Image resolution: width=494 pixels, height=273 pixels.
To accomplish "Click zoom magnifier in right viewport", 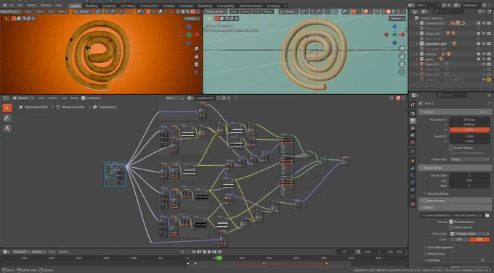I will [x=402, y=49].
